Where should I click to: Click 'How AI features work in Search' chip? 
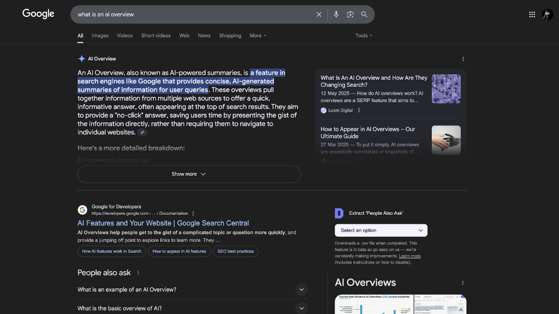(x=112, y=251)
